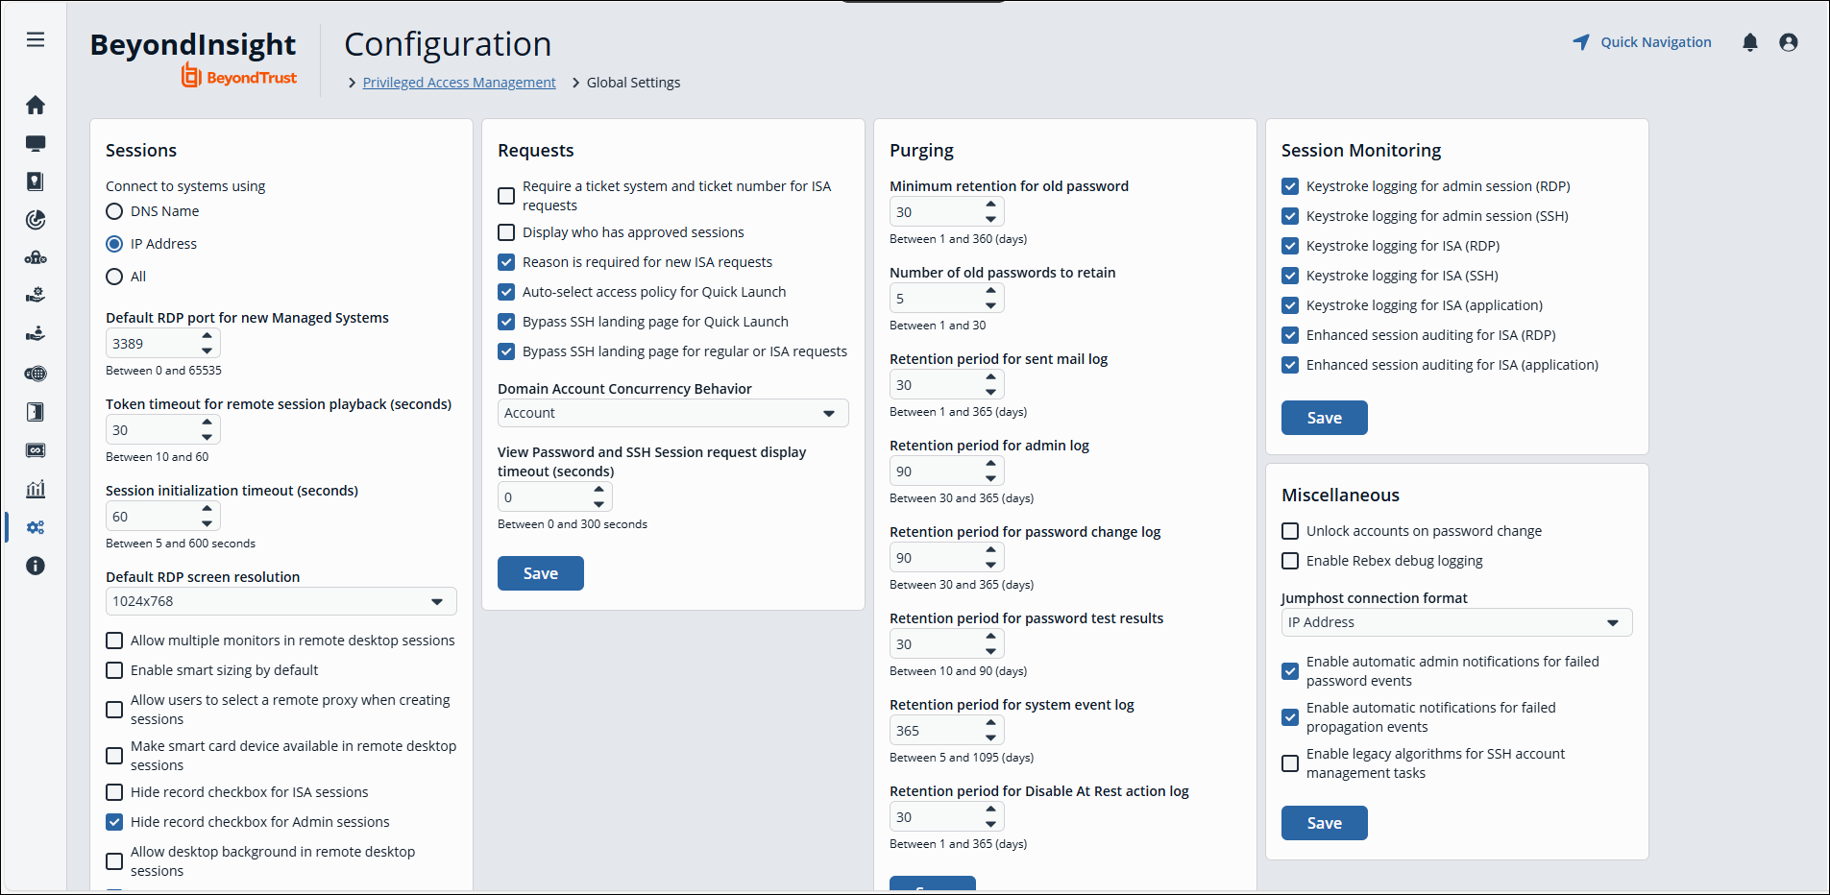The height and width of the screenshot is (895, 1830).
Task: Decrease retention period for system event log
Action: point(990,738)
